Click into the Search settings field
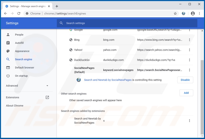205x139 pixels. pyautogui.click(x=127, y=23)
